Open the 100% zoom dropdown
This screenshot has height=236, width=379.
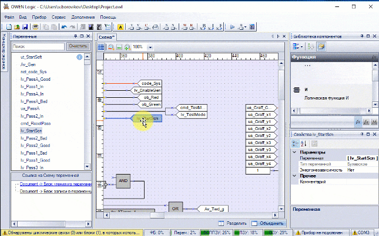pos(151,47)
